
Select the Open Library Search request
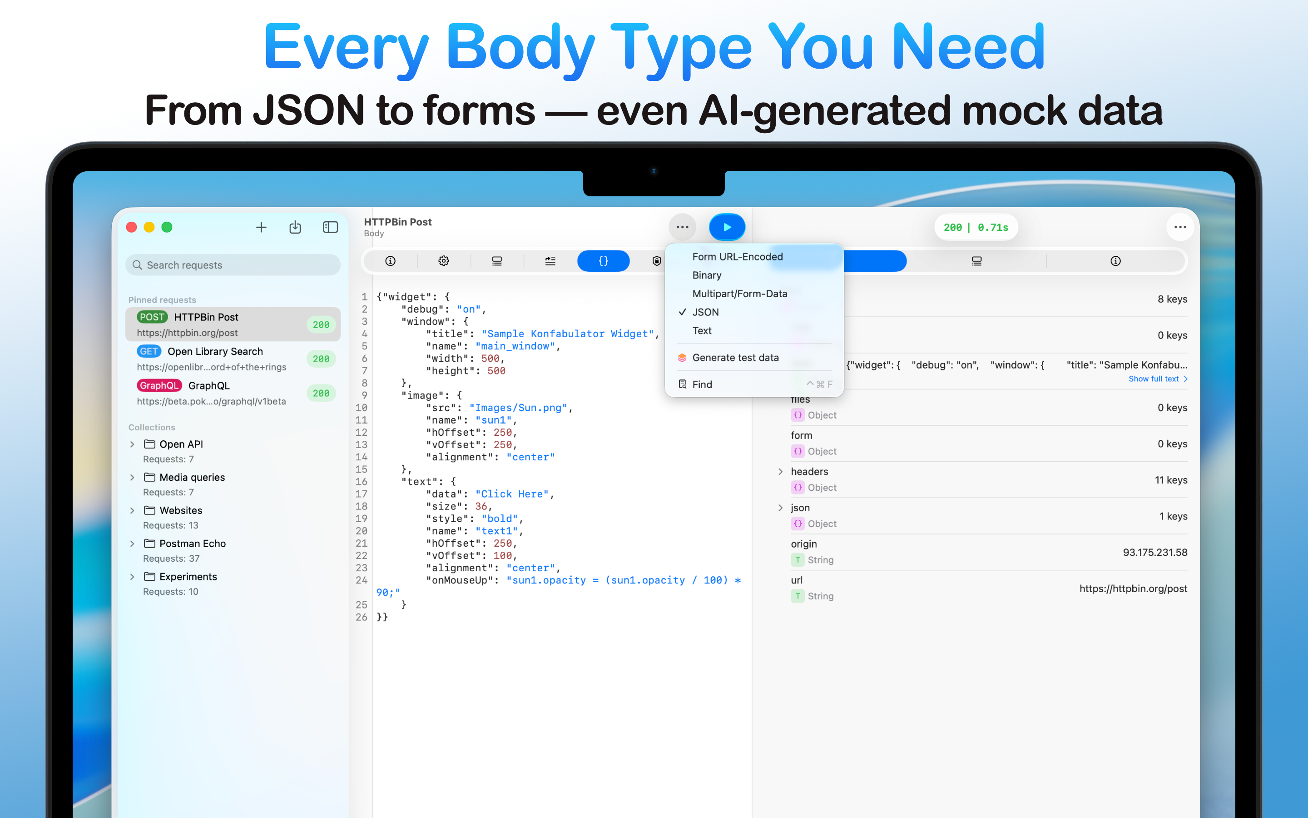pos(233,359)
